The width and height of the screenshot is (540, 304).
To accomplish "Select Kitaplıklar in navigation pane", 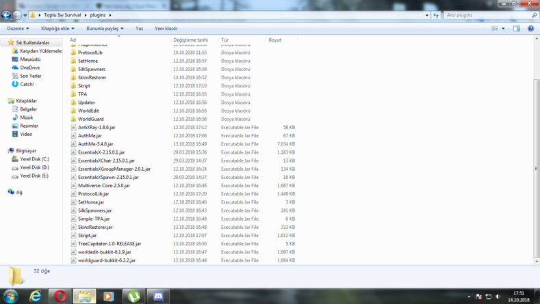I will [x=26, y=100].
